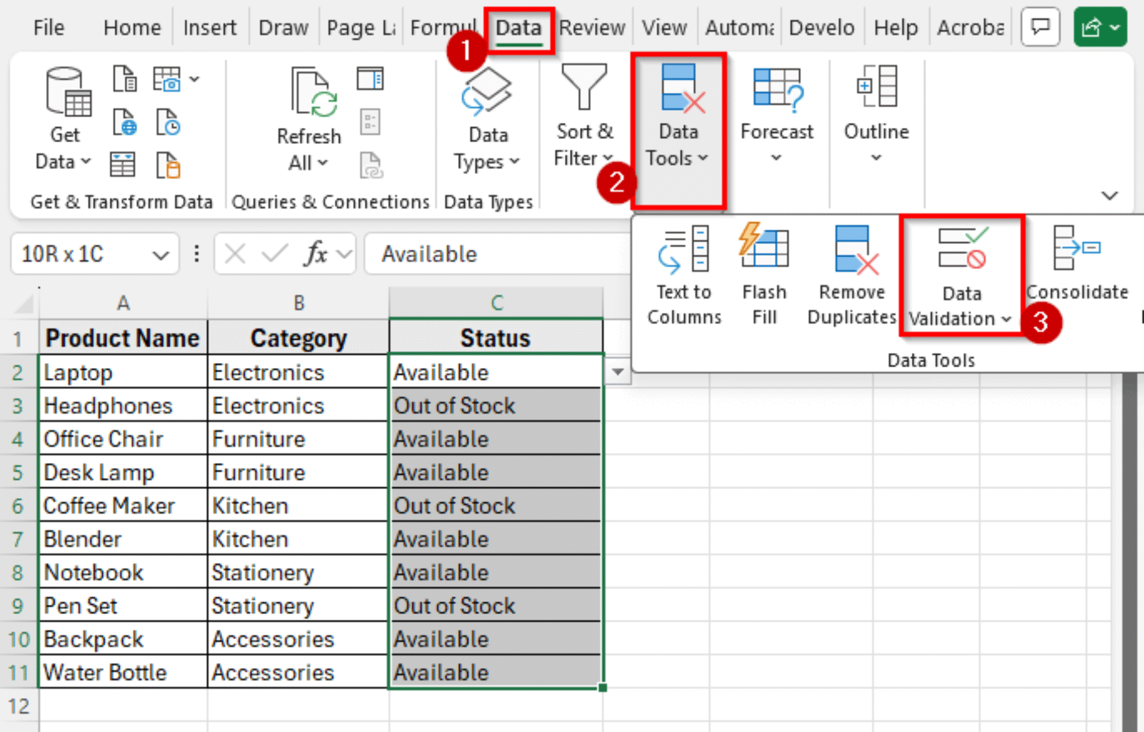Open the Data tab

coord(519,28)
